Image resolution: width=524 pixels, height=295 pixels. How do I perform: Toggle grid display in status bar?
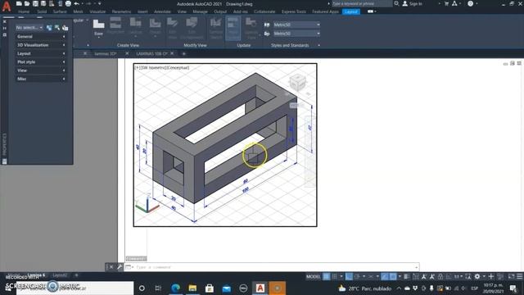pos(326,276)
